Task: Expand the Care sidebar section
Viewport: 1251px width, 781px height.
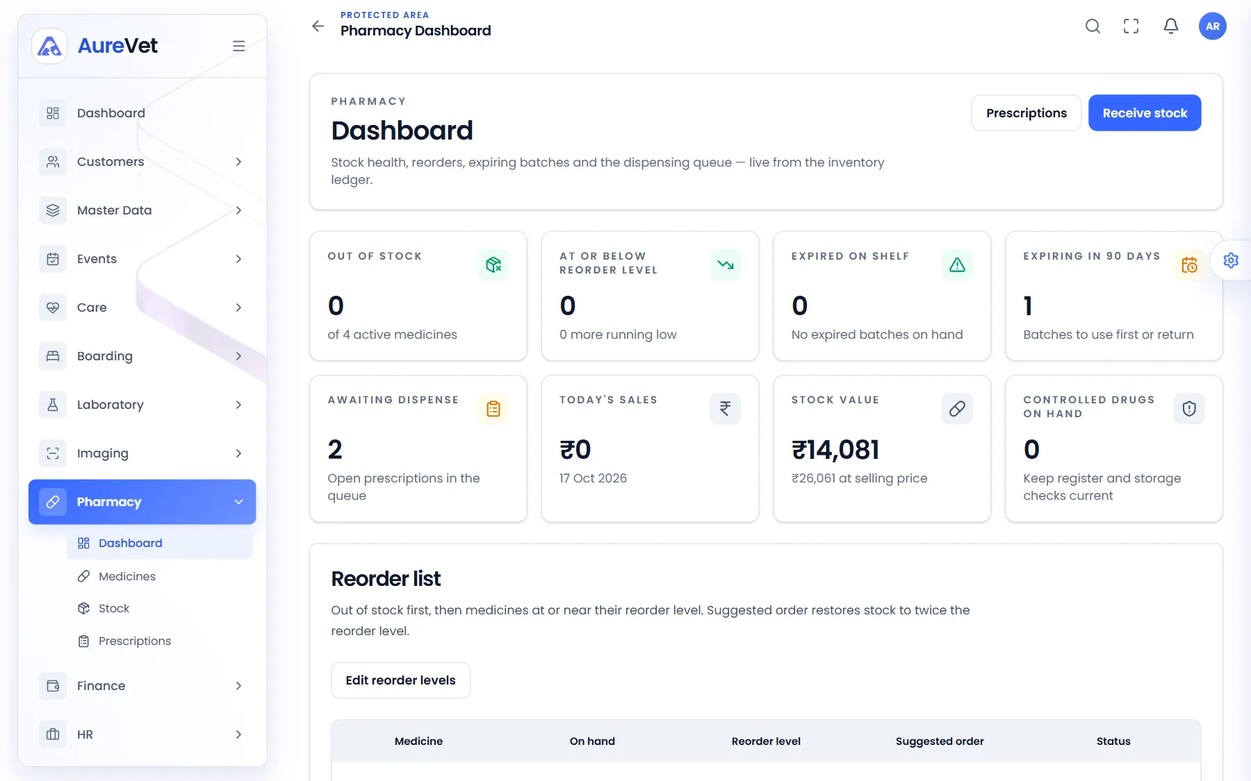Action: tap(142, 308)
